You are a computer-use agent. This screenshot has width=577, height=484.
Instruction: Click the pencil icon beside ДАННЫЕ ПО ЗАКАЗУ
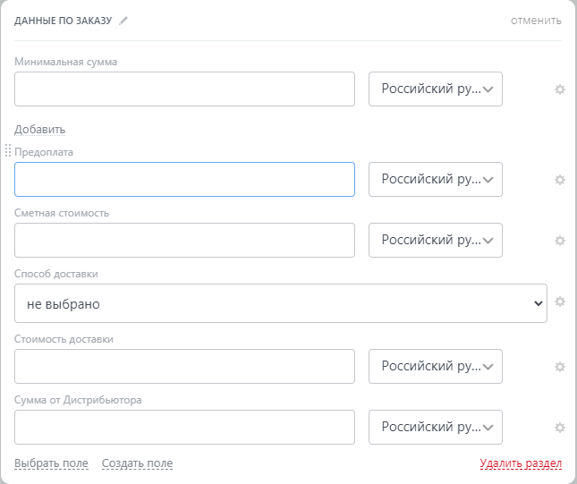[x=123, y=21]
